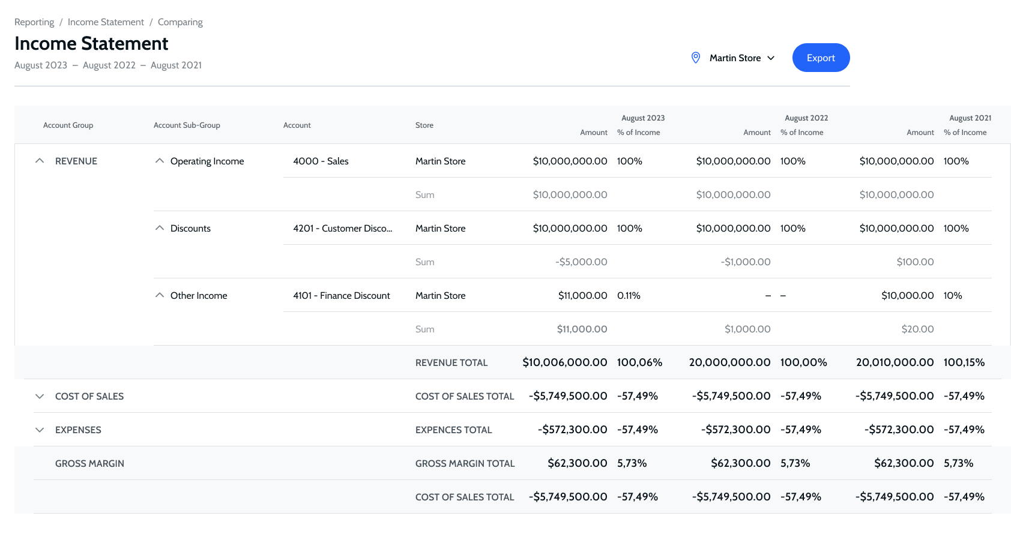Expand the EXPENSES group
Screen dimensions: 1011x540
point(40,430)
